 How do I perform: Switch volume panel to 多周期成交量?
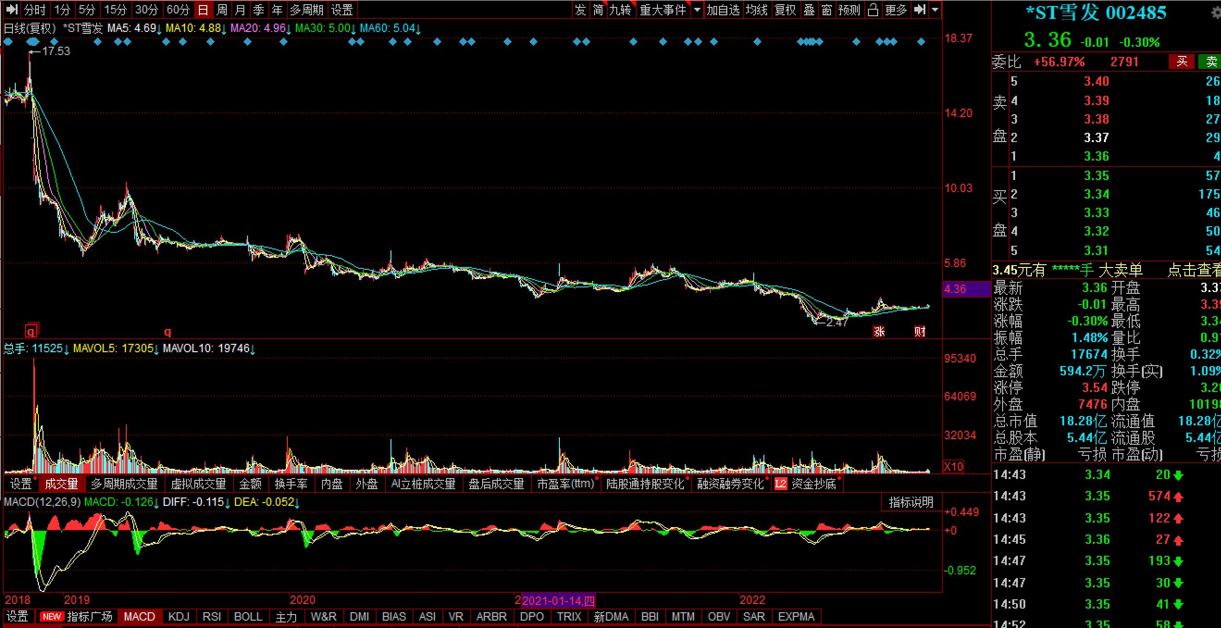click(x=124, y=484)
